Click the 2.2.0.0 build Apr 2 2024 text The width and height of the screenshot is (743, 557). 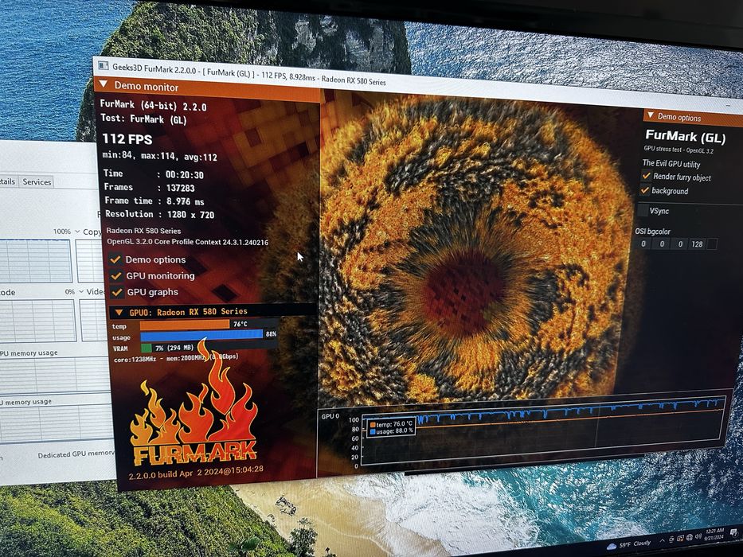(196, 472)
